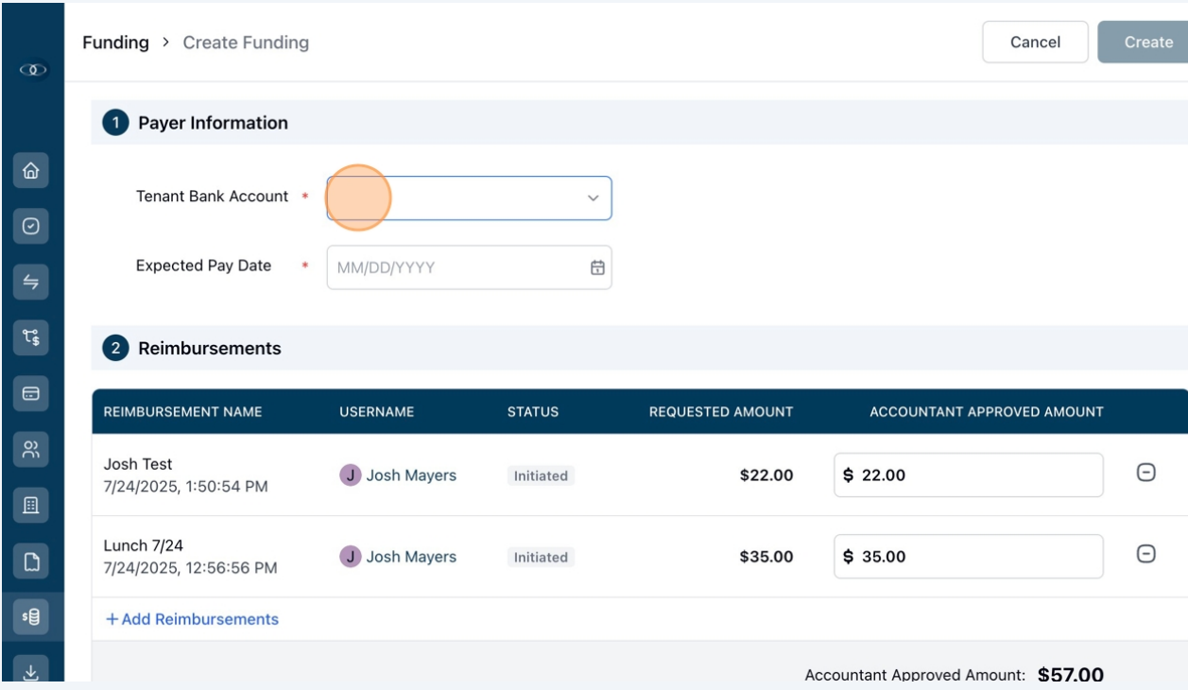Click the download arrow icon in sidebar
This screenshot has width=1188, height=690.
click(31, 670)
